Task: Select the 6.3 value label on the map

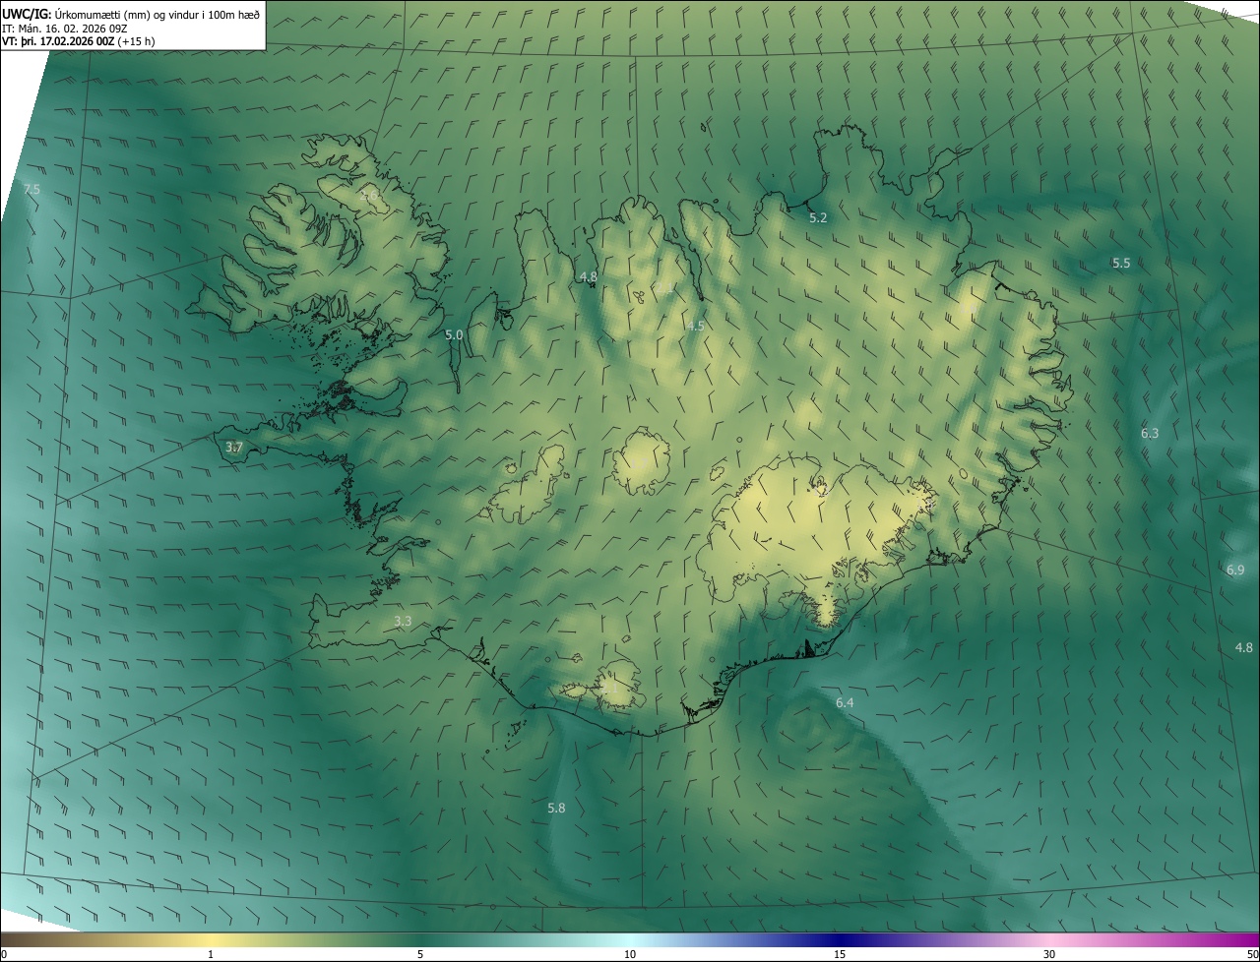Action: point(1150,433)
